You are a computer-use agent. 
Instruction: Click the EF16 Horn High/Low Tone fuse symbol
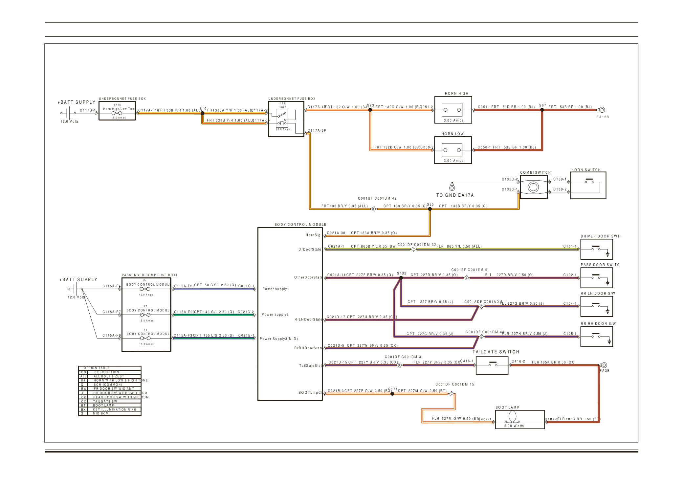click(x=117, y=113)
